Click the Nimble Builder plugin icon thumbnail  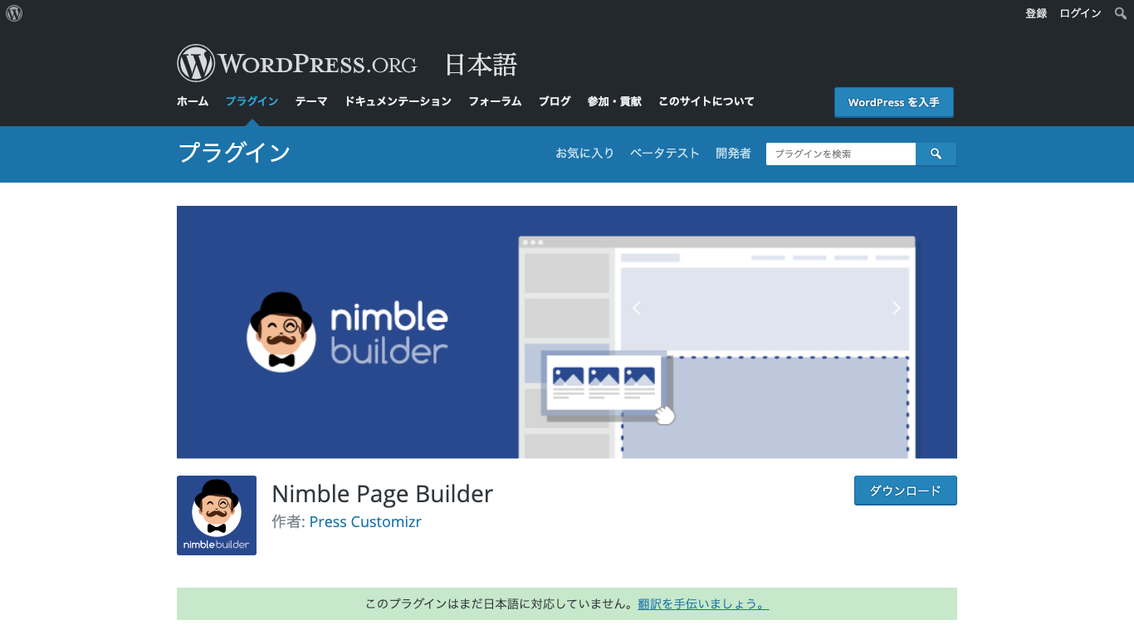(217, 515)
